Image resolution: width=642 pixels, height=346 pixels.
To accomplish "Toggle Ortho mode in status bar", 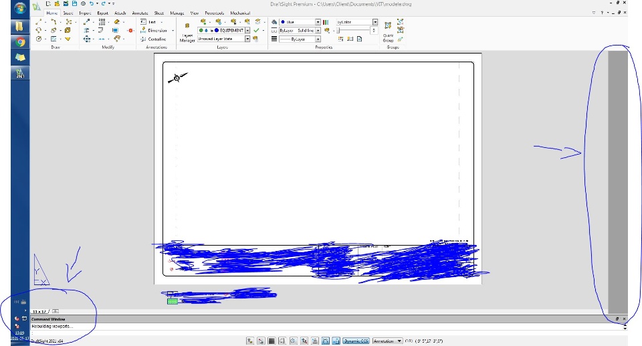I will 282,341.
